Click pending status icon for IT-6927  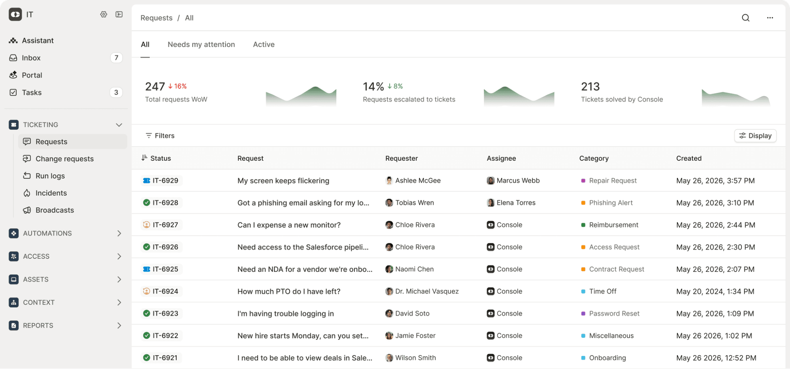(146, 225)
